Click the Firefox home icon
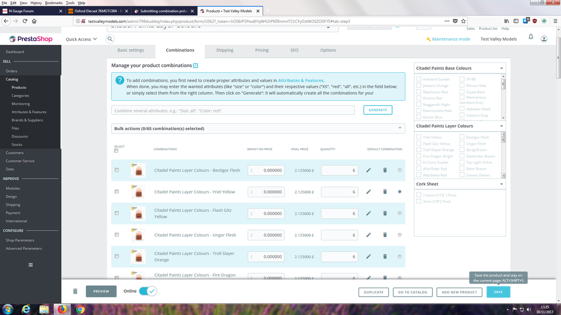The image size is (561, 315). pyautogui.click(x=34, y=21)
